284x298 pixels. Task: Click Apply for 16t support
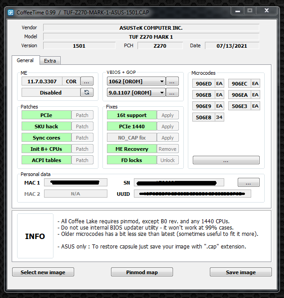[168, 115]
